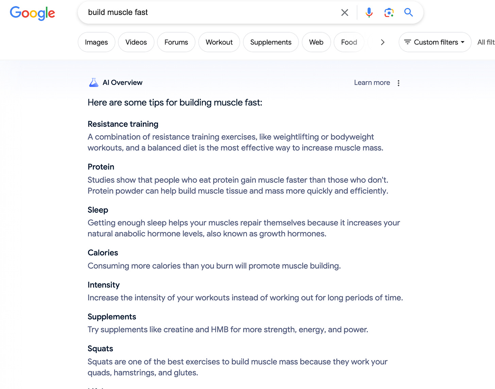Viewport: 495px width, 389px height.
Task: Click the AI Overview flask icon
Action: click(93, 83)
